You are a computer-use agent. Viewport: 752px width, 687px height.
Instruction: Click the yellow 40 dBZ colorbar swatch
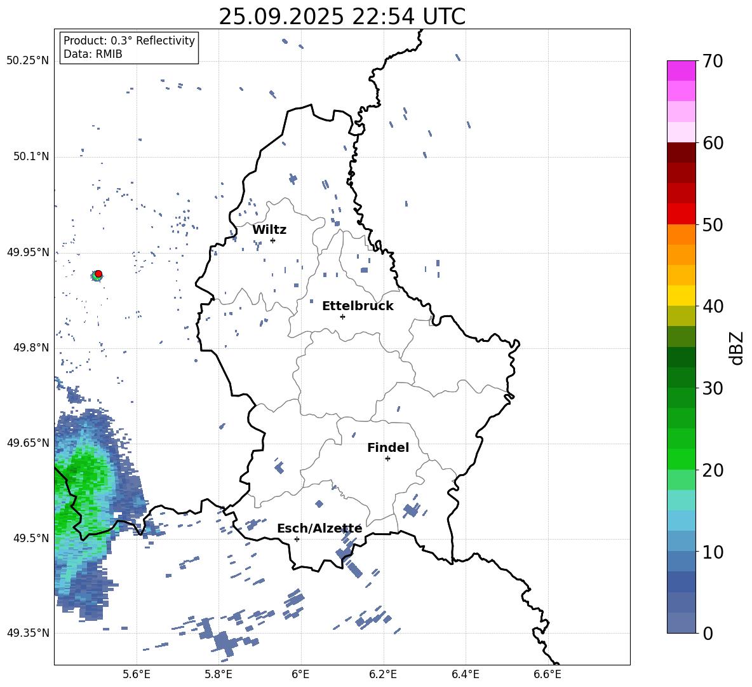click(x=681, y=296)
